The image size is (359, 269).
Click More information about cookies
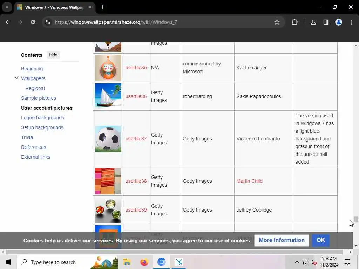[282, 240]
